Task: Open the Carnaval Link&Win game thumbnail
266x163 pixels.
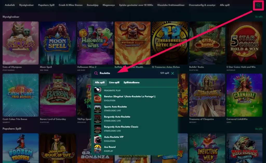Action: [244, 95]
